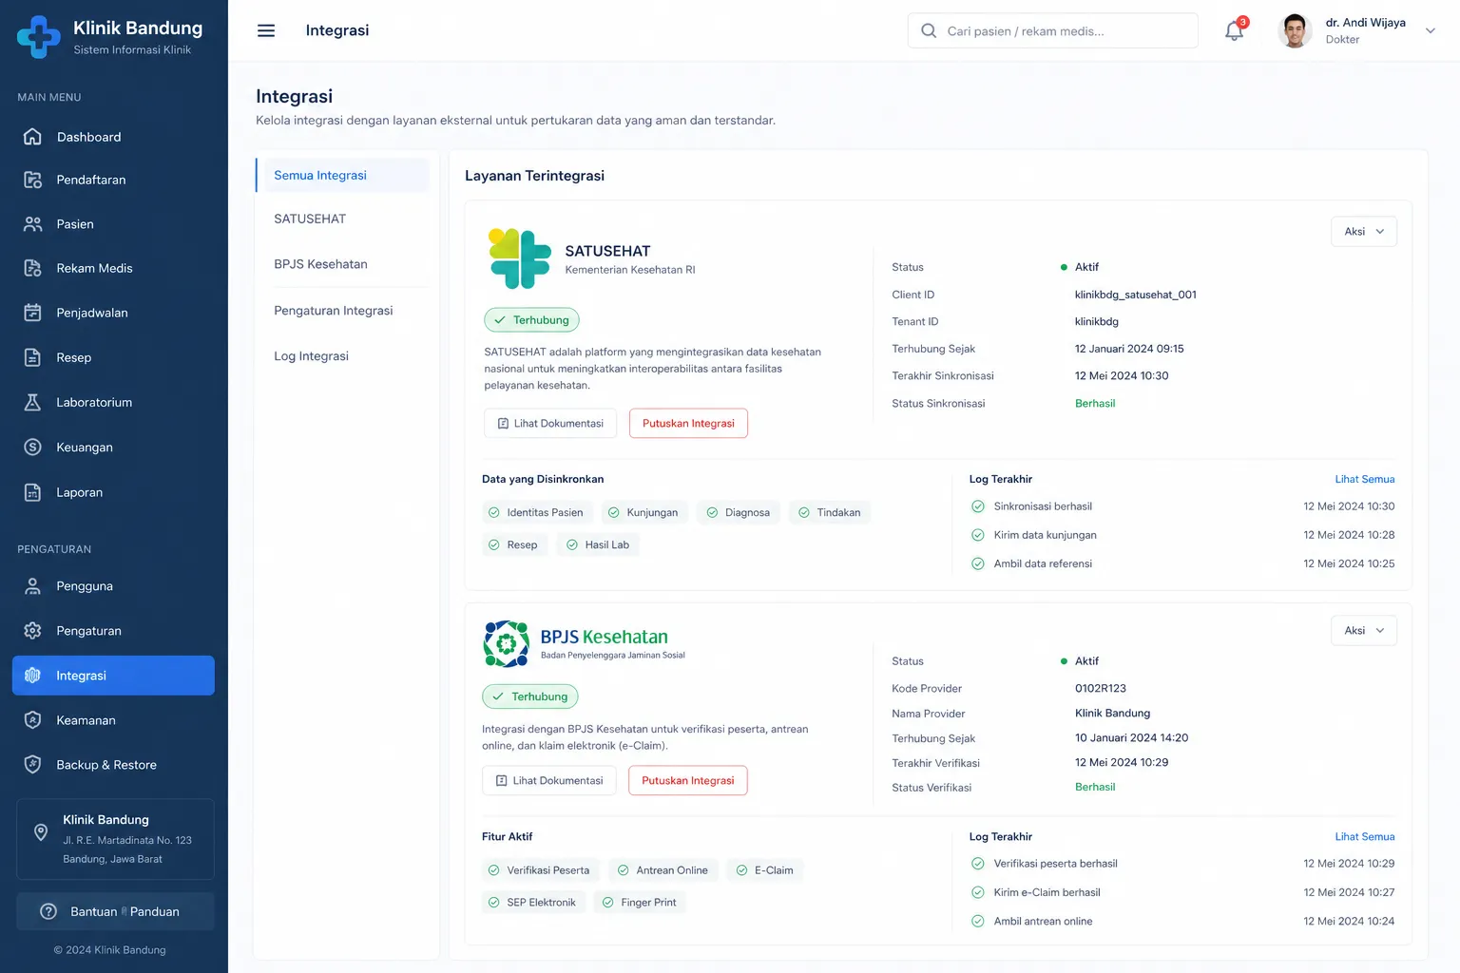Screen dimensions: 1460x973
Task: Click the Antrean Online feature chip
Action: (x=663, y=870)
